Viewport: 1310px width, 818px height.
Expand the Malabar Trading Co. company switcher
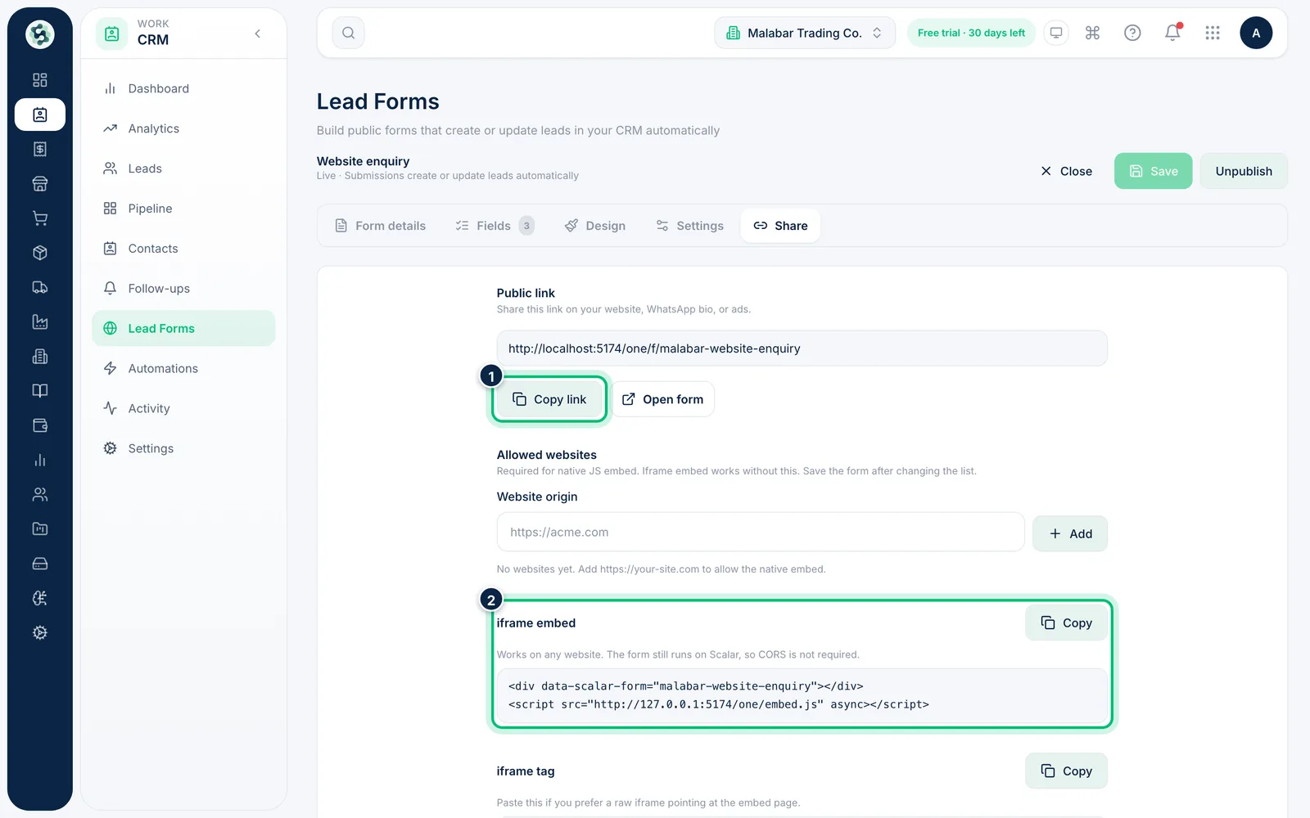pyautogui.click(x=805, y=33)
